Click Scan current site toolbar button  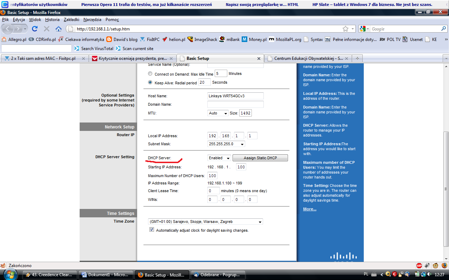(134, 49)
